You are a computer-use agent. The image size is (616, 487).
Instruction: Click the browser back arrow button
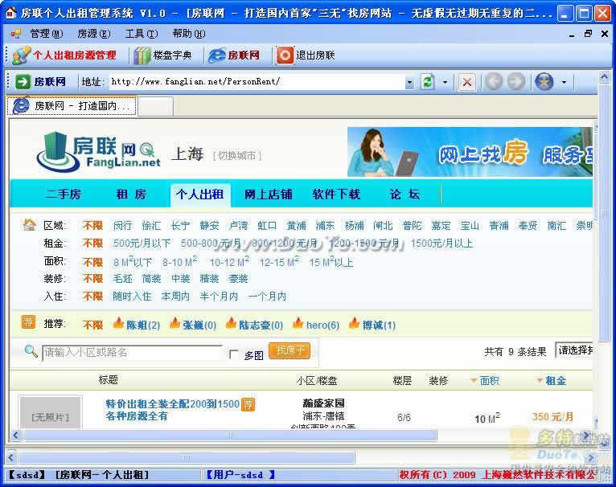click(x=494, y=82)
